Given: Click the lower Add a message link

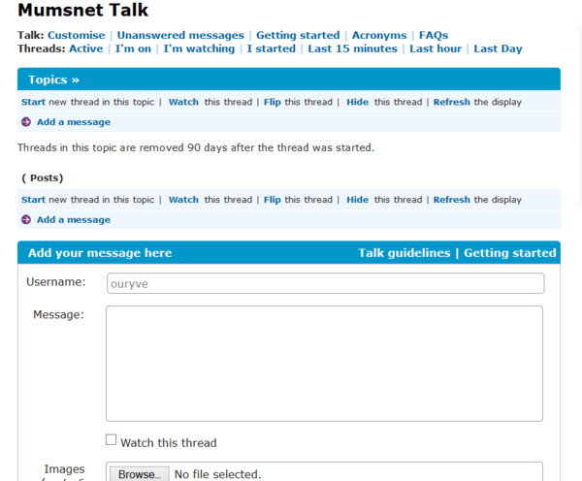Looking at the screenshot, I should pos(74,220).
